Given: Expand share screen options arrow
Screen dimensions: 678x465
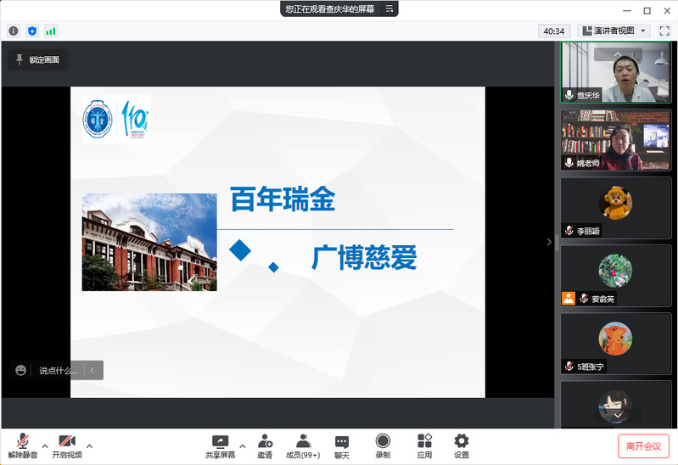Looking at the screenshot, I should pos(243,446).
